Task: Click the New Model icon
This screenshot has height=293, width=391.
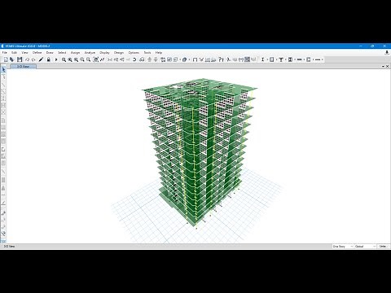Action: [6, 59]
